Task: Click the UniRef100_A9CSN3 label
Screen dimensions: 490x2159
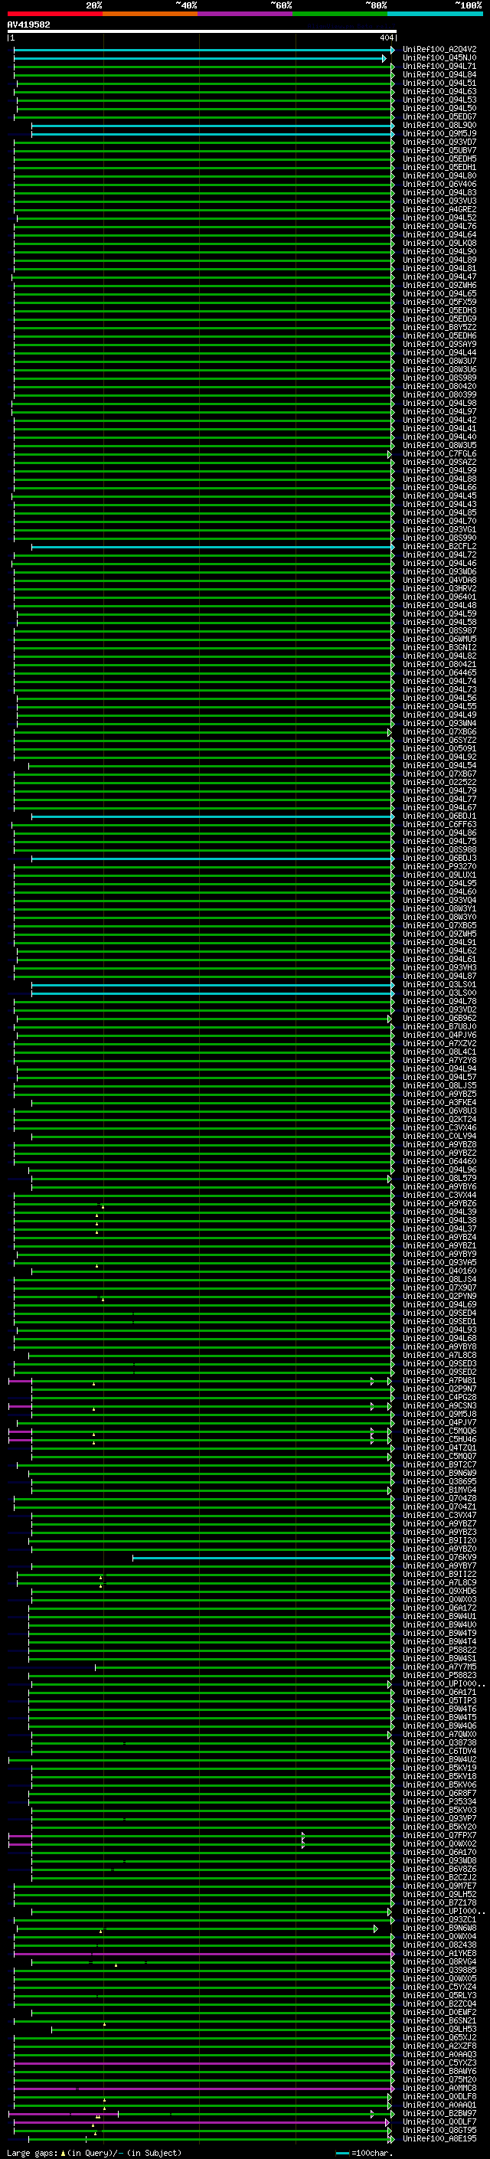Action: tap(439, 1405)
